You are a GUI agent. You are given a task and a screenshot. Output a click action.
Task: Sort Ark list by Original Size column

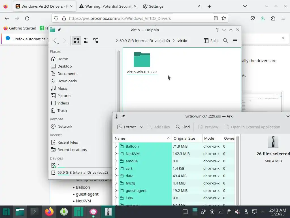click(x=187, y=138)
